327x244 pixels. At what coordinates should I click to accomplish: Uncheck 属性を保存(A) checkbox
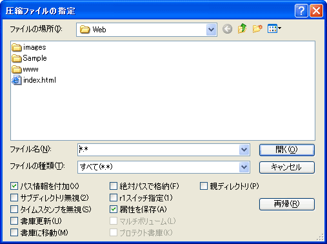(114, 209)
